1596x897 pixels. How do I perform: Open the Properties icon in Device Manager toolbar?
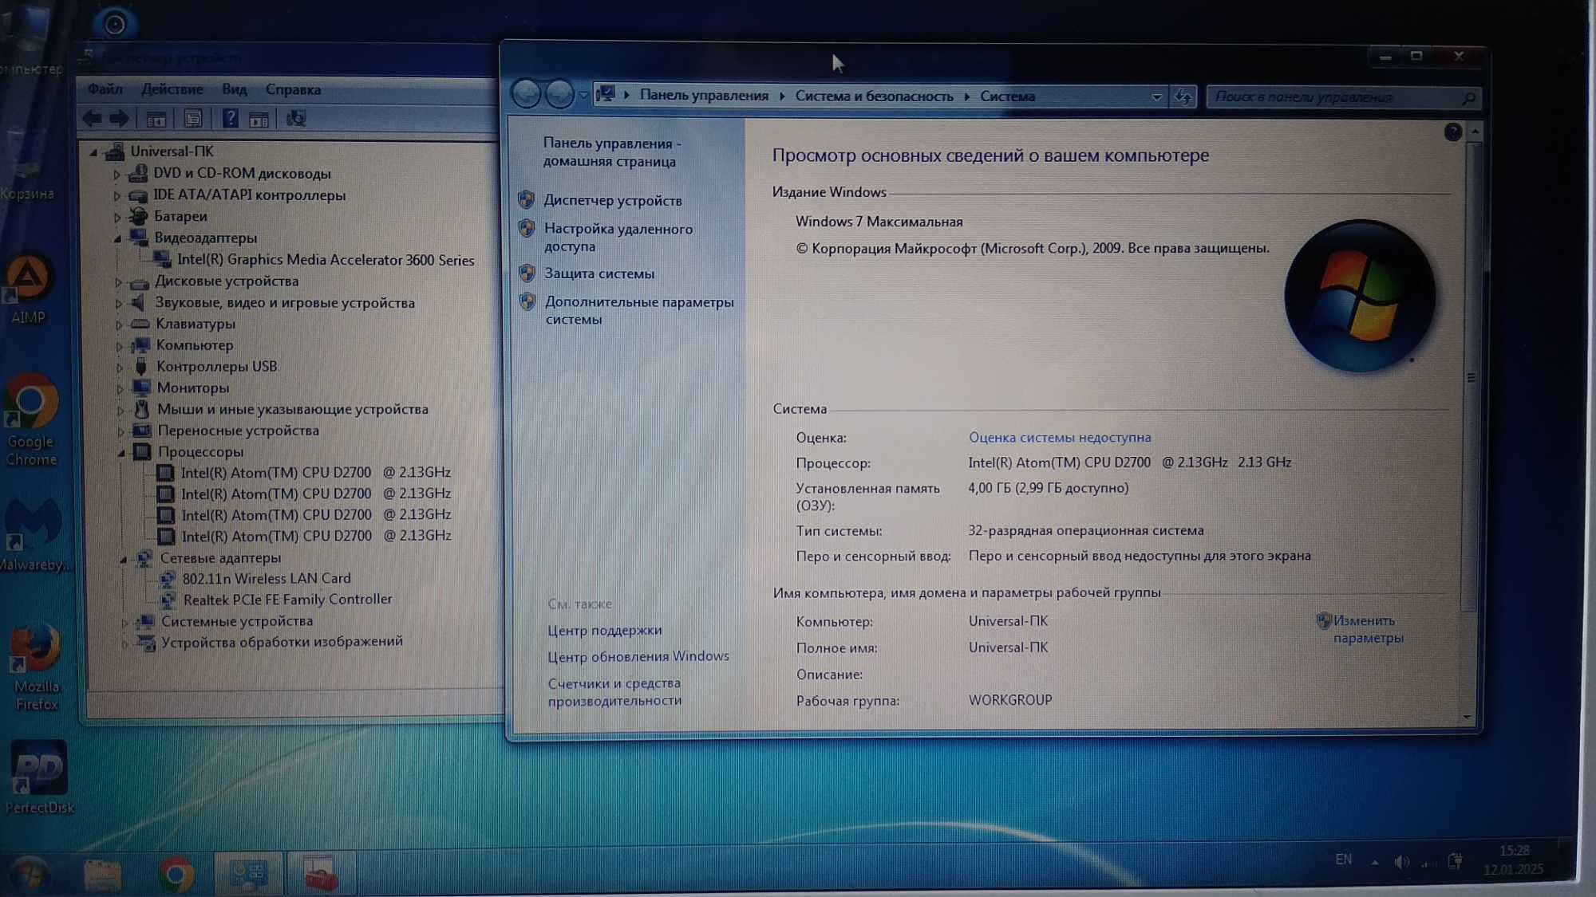(192, 119)
